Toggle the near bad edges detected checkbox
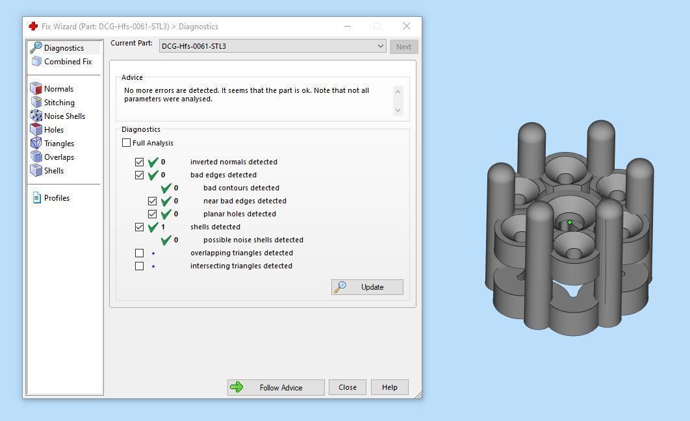 click(x=152, y=201)
